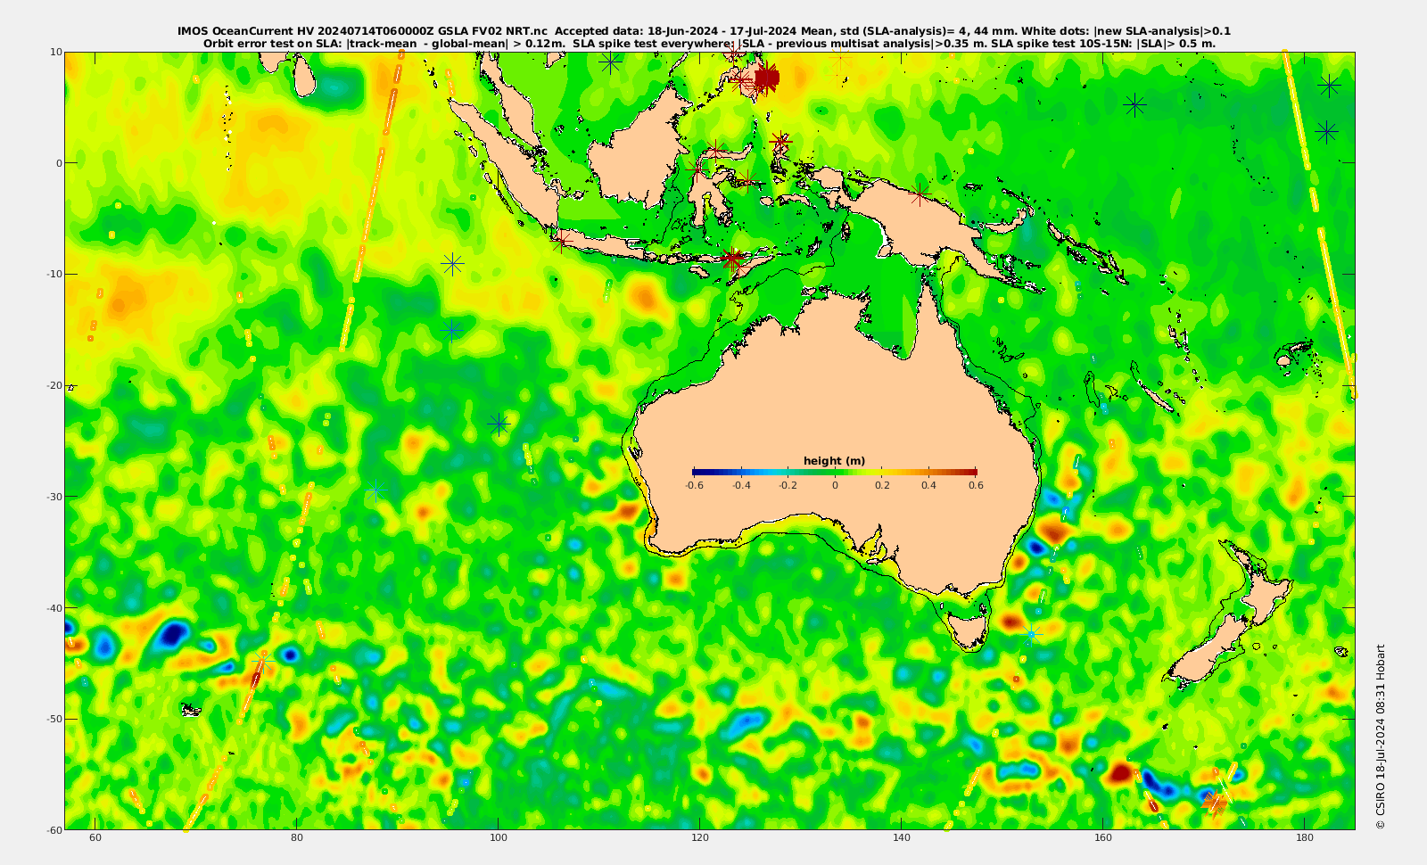
Task: Click latitude axis label "-60"
Action: 54,830
